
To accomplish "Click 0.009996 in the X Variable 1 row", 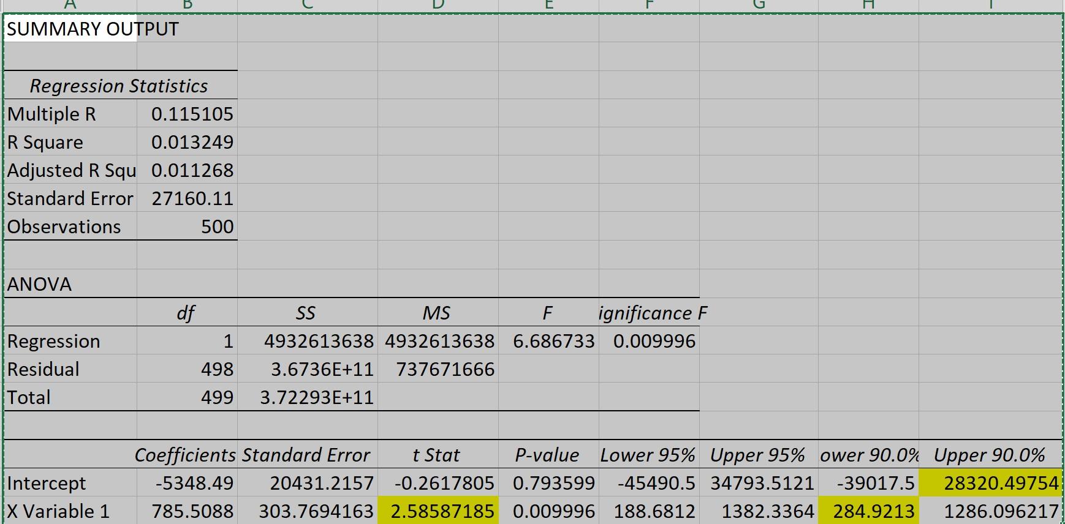I will [x=548, y=510].
